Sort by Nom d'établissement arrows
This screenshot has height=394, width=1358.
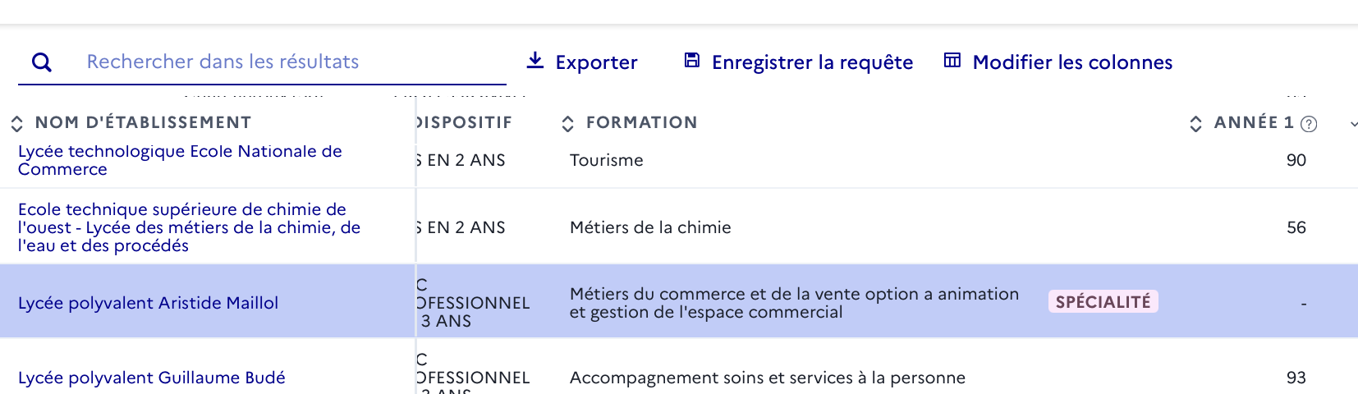pos(16,124)
